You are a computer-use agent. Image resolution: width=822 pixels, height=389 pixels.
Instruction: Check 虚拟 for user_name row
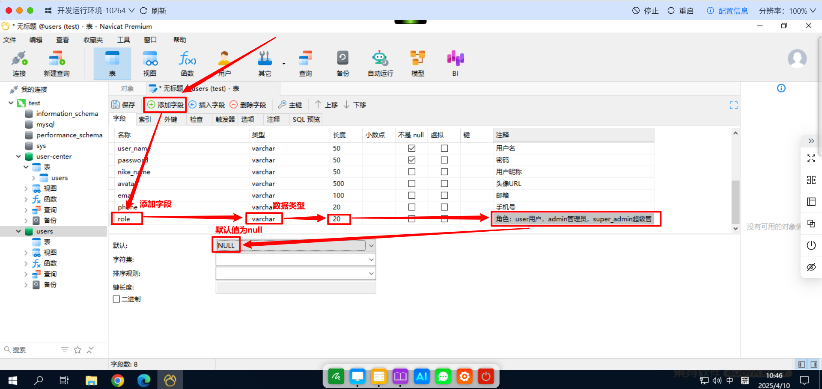point(444,148)
